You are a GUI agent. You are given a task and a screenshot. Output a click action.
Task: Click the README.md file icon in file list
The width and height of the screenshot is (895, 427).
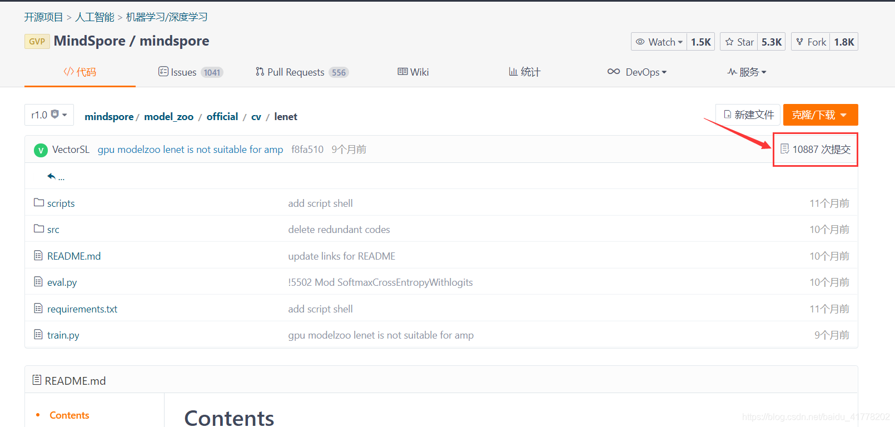pos(38,255)
